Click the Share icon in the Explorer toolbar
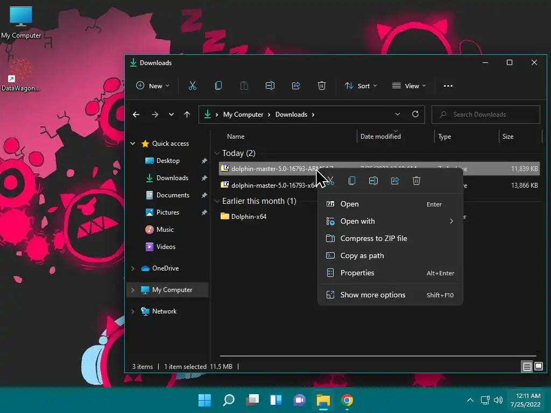The width and height of the screenshot is (551, 413). coord(296,86)
